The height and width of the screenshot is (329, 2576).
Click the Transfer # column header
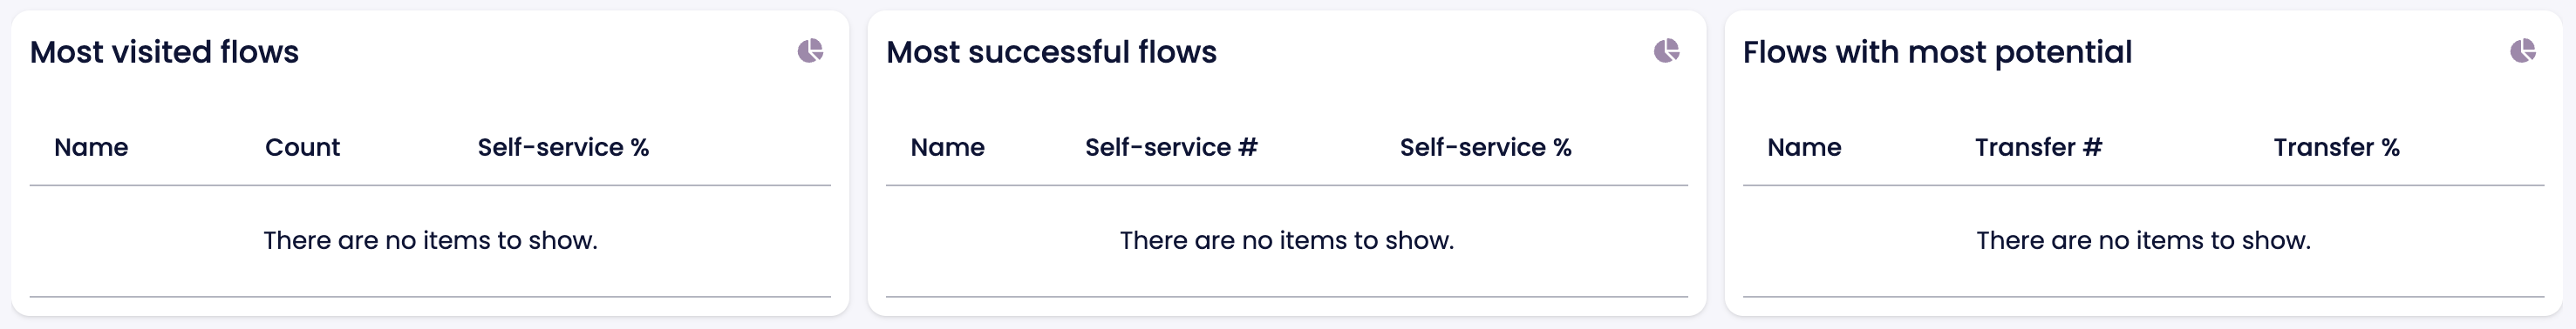click(x=2038, y=148)
